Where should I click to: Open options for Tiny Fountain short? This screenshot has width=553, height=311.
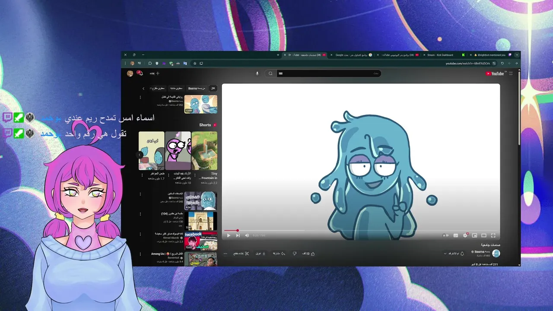[195, 175]
